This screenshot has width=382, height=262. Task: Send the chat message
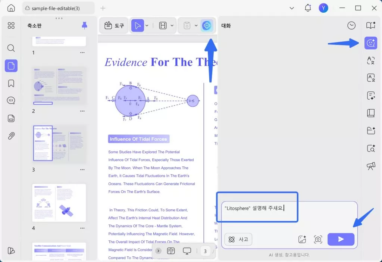pyautogui.click(x=341, y=239)
